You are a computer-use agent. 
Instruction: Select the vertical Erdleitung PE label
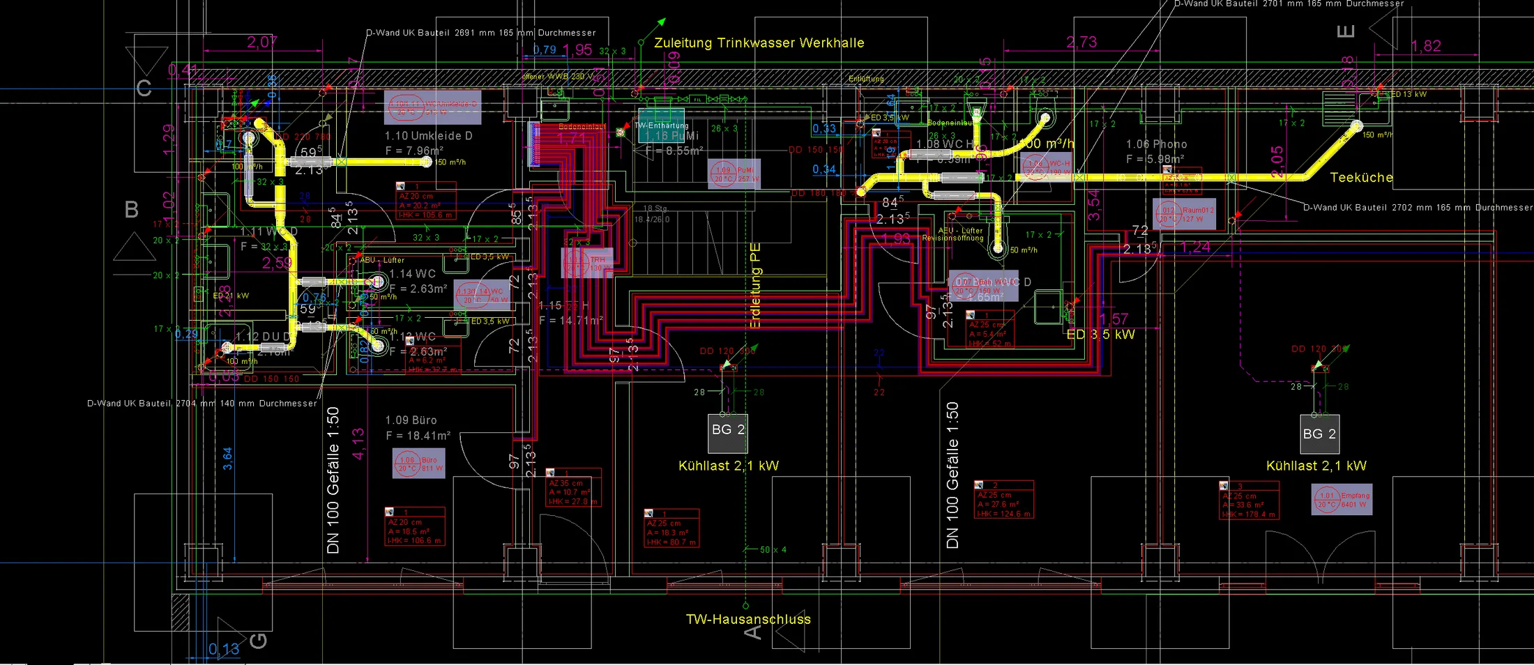click(755, 286)
